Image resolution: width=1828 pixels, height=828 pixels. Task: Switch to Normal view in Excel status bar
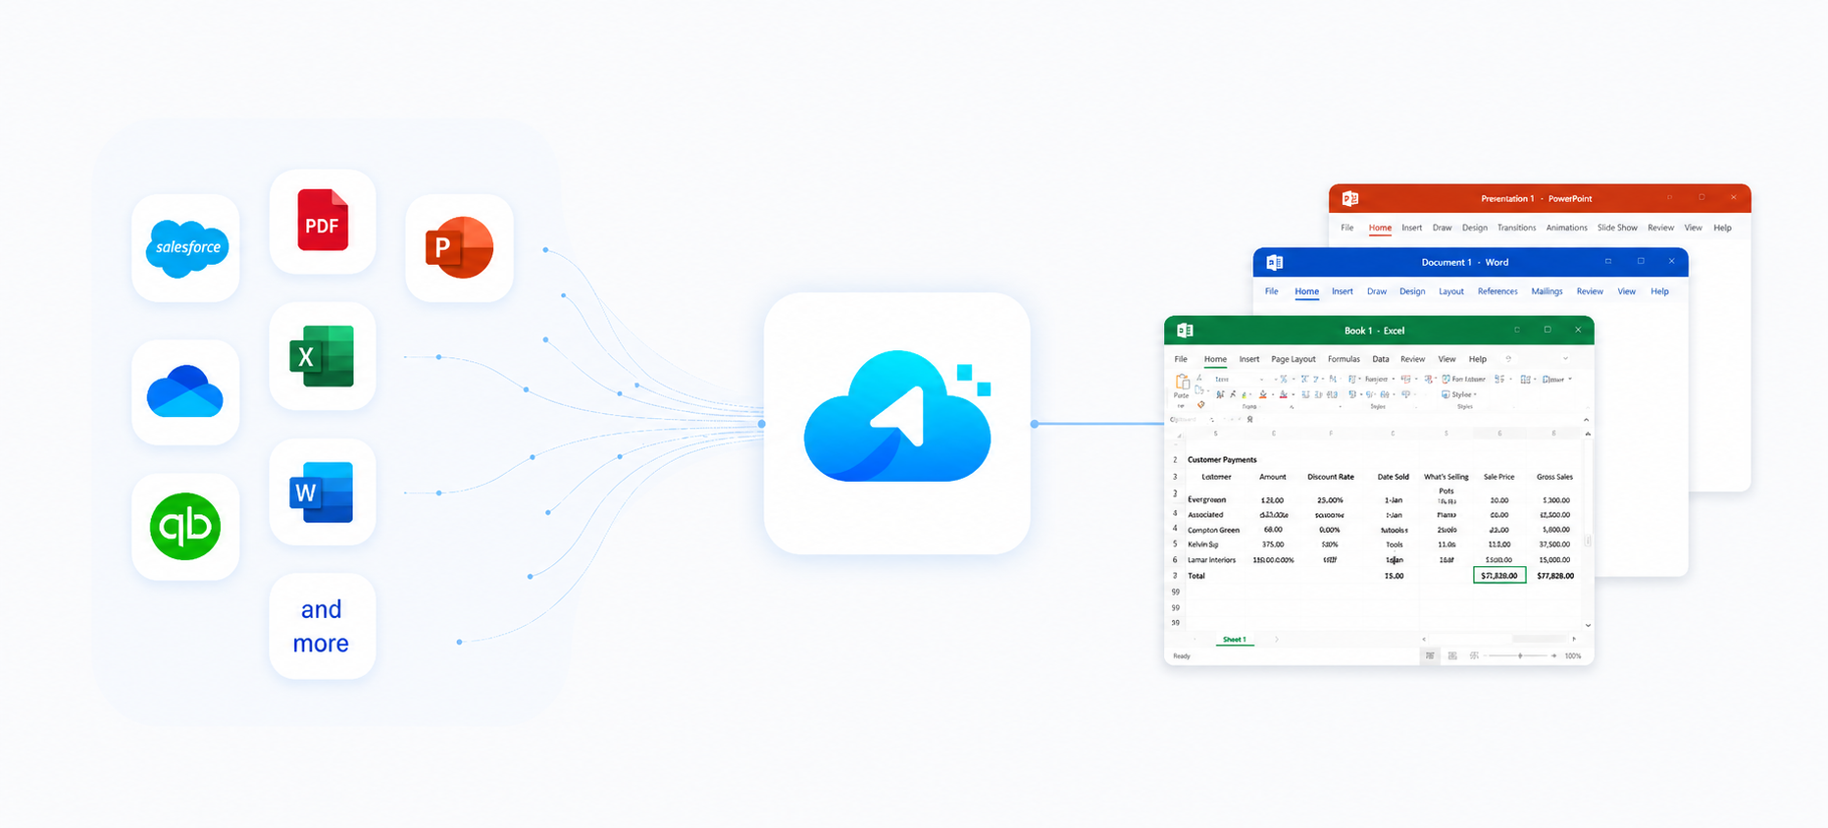(1430, 655)
